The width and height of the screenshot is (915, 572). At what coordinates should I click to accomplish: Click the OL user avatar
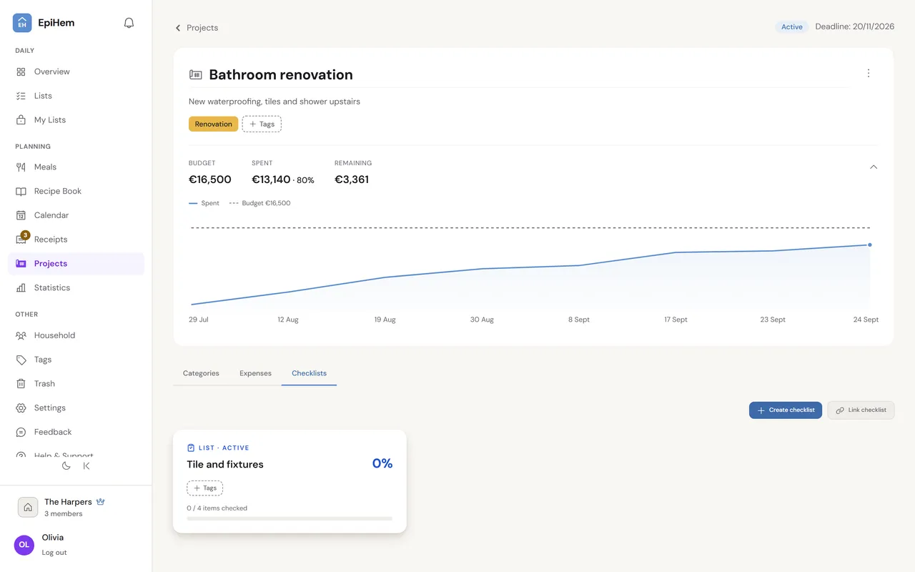tap(24, 544)
